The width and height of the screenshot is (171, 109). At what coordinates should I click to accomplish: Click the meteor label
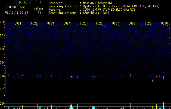coord(39,8)
